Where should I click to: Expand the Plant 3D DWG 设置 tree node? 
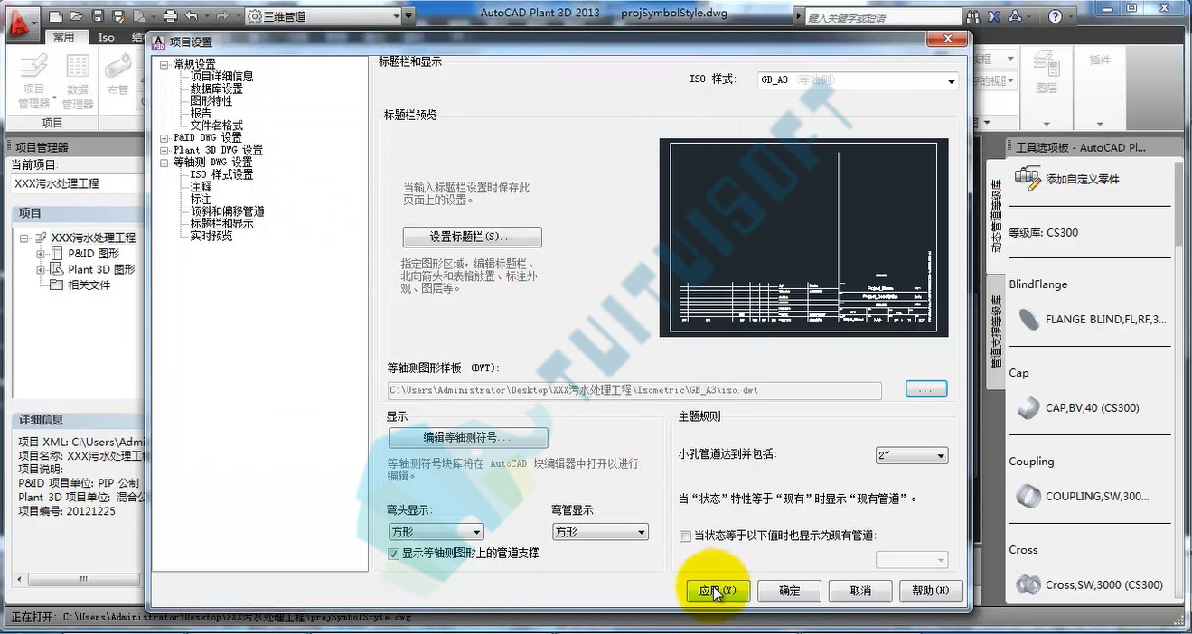[x=164, y=150]
